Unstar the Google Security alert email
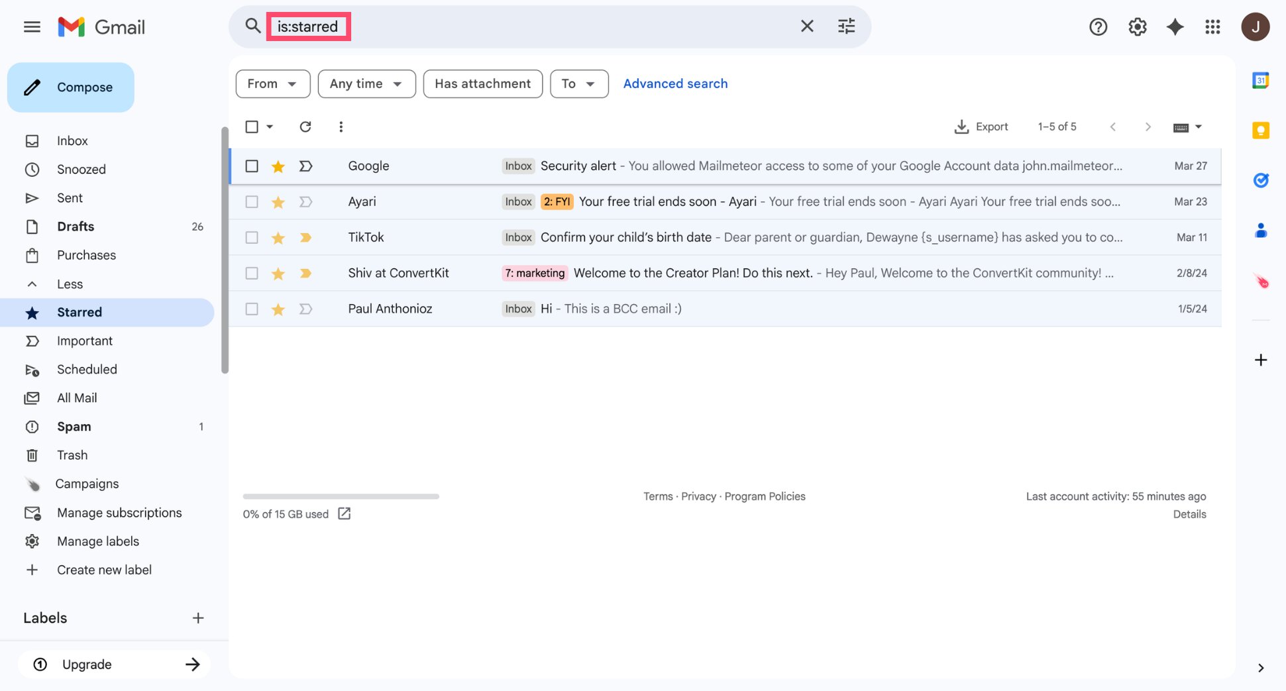The width and height of the screenshot is (1286, 691). [x=278, y=166]
